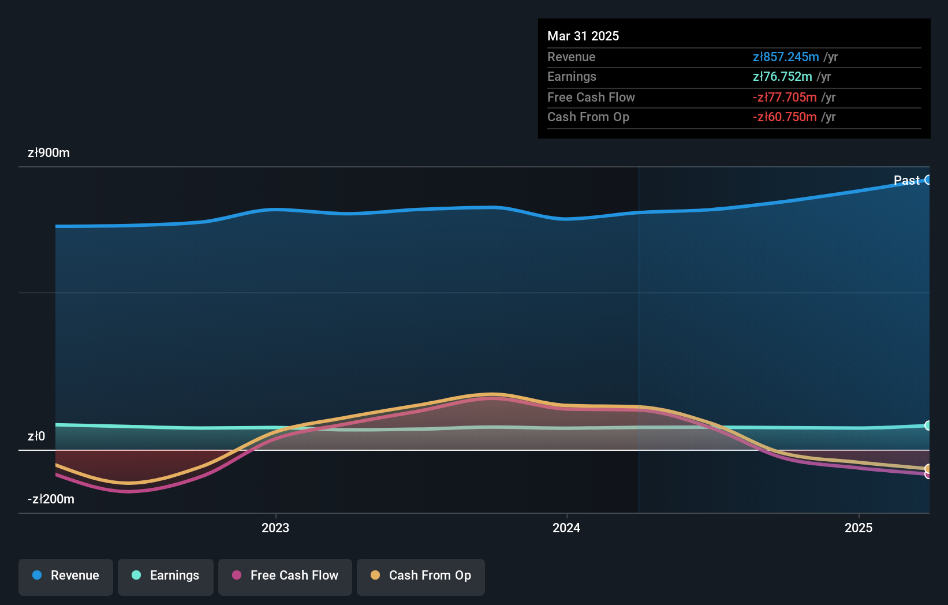Click the blue Revenue endpoint marker
The width and height of the screenshot is (948, 605).
928,180
